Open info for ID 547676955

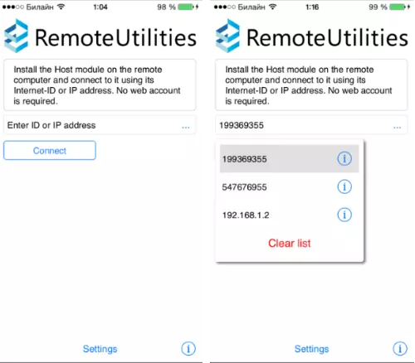[344, 186]
